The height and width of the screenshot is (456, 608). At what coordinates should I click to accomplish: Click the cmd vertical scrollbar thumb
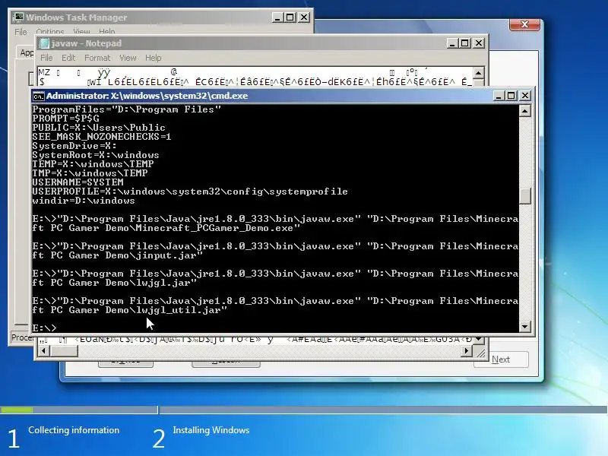tap(524, 196)
